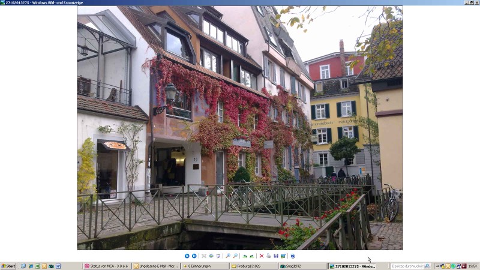Switch to the 8 Erinnerungen window
This screenshot has width=480, height=270.
pyautogui.click(x=205, y=266)
